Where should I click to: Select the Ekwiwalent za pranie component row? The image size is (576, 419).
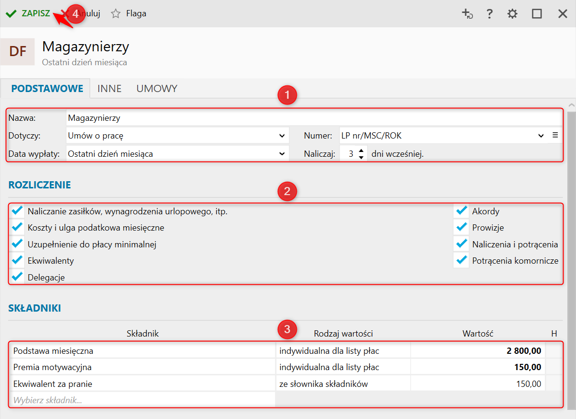click(x=142, y=384)
